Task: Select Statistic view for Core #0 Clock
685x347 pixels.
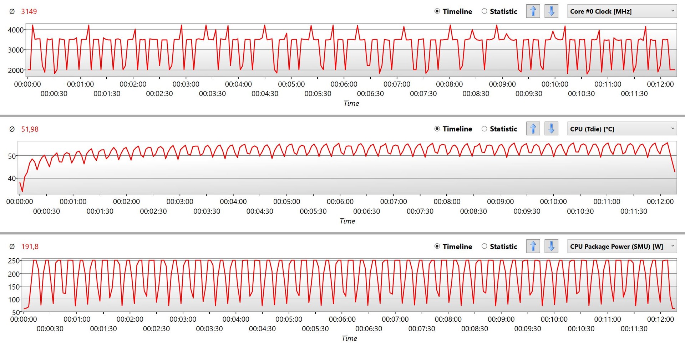Action: click(x=484, y=11)
